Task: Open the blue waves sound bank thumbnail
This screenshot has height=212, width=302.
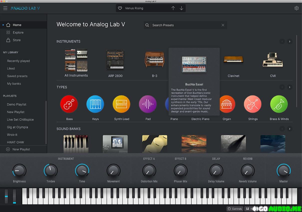Action: click(273, 144)
